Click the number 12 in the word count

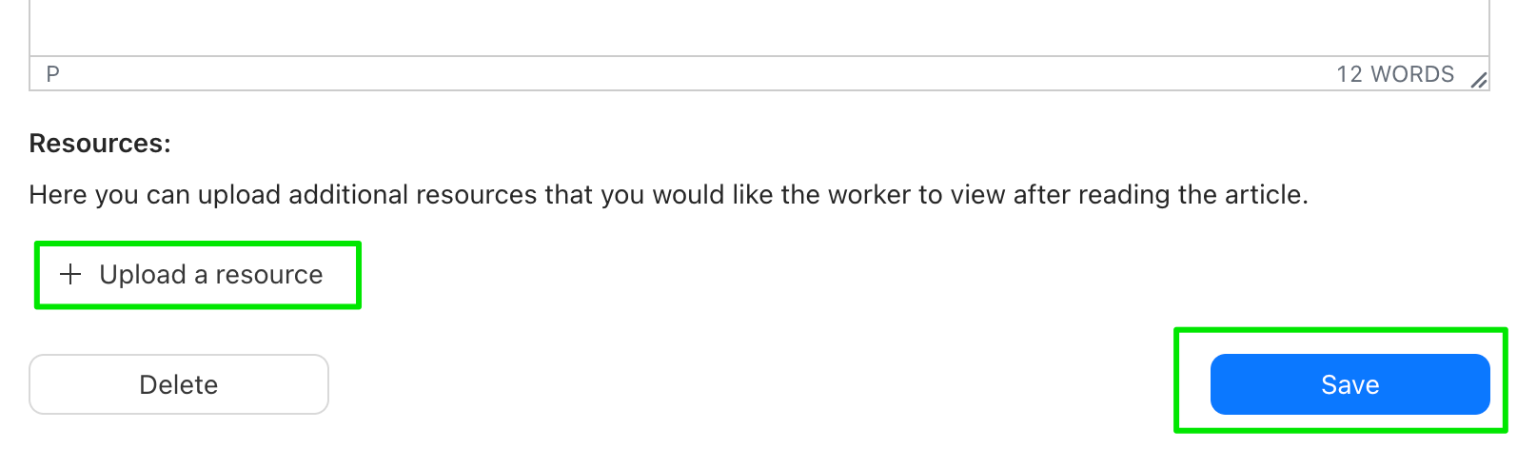point(1350,74)
